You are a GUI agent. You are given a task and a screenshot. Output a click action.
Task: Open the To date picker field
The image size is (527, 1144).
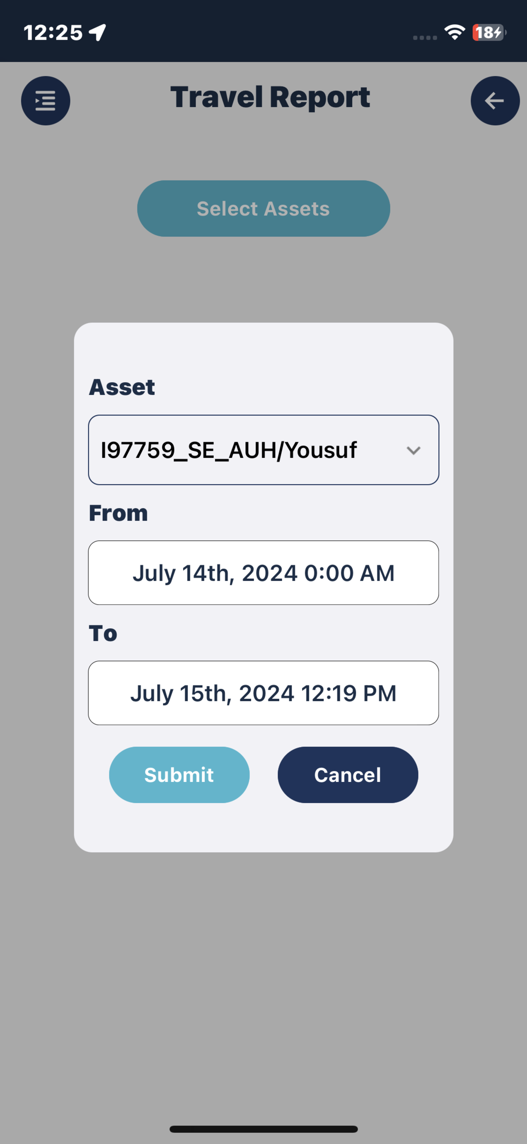tap(263, 693)
